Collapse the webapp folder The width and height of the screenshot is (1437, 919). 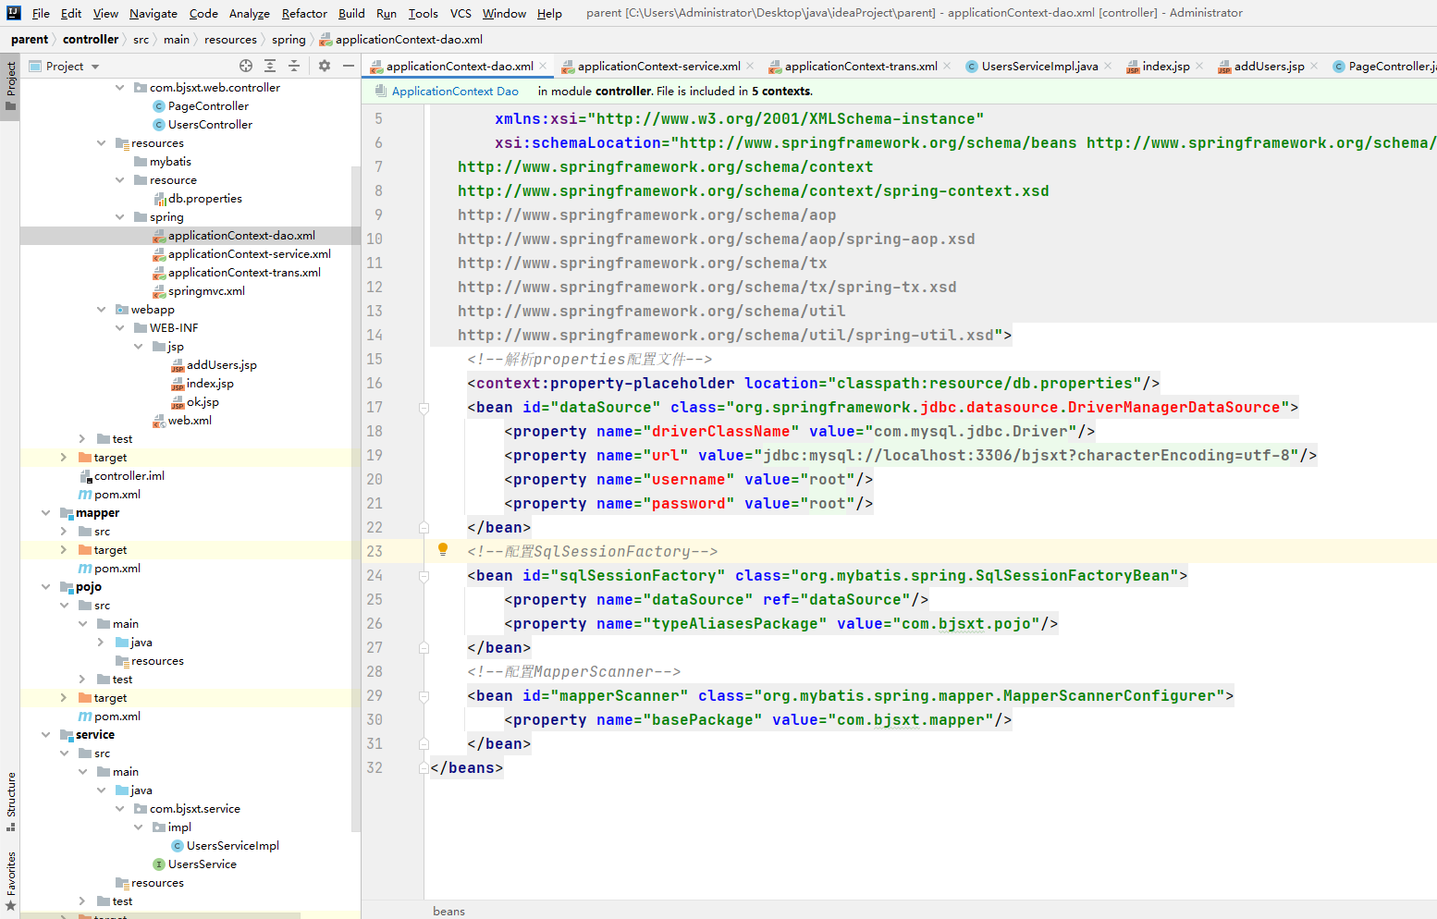(102, 310)
